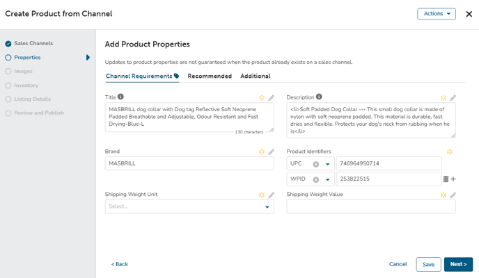Click the Shipping Weight Value input field
479x278 pixels.
click(371, 206)
